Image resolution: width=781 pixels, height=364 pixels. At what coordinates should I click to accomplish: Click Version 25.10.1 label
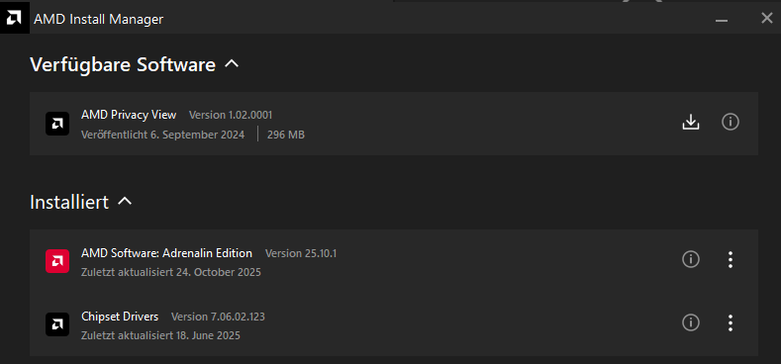pyautogui.click(x=301, y=253)
